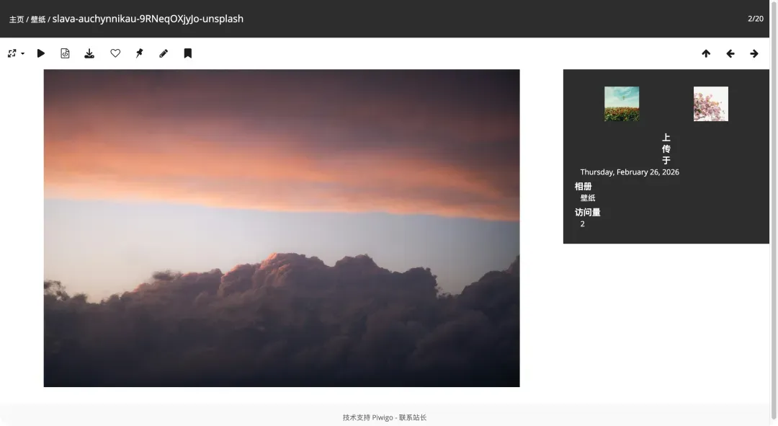Go up to album thumbnails arrow

(x=706, y=53)
